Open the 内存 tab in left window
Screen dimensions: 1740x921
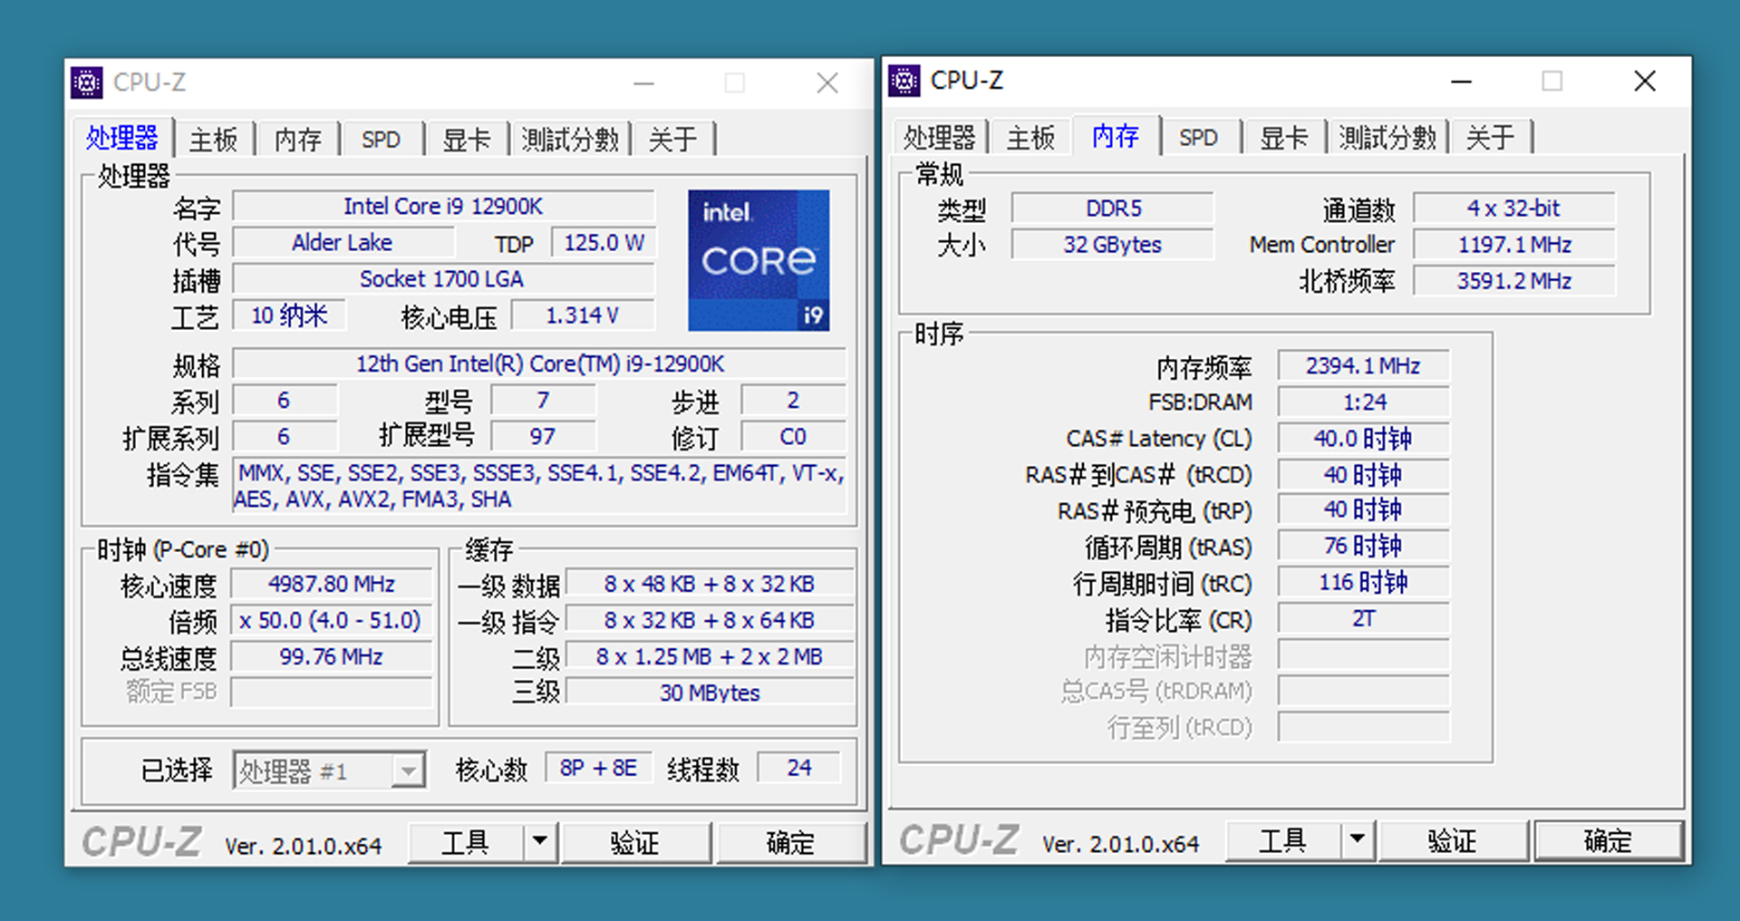(x=297, y=139)
